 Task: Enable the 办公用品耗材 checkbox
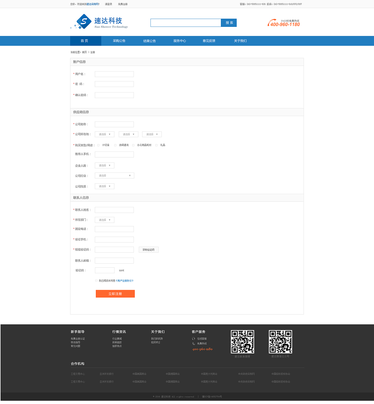point(133,145)
